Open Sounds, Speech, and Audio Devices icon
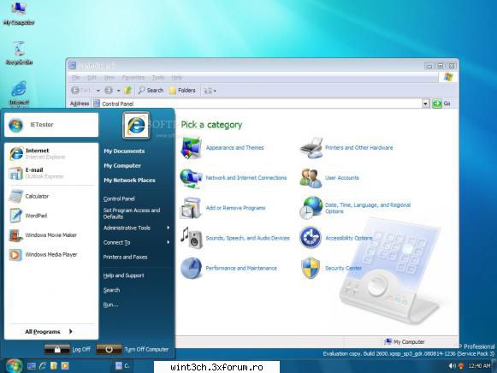Screen dimensions: 497x373 tap(191, 238)
